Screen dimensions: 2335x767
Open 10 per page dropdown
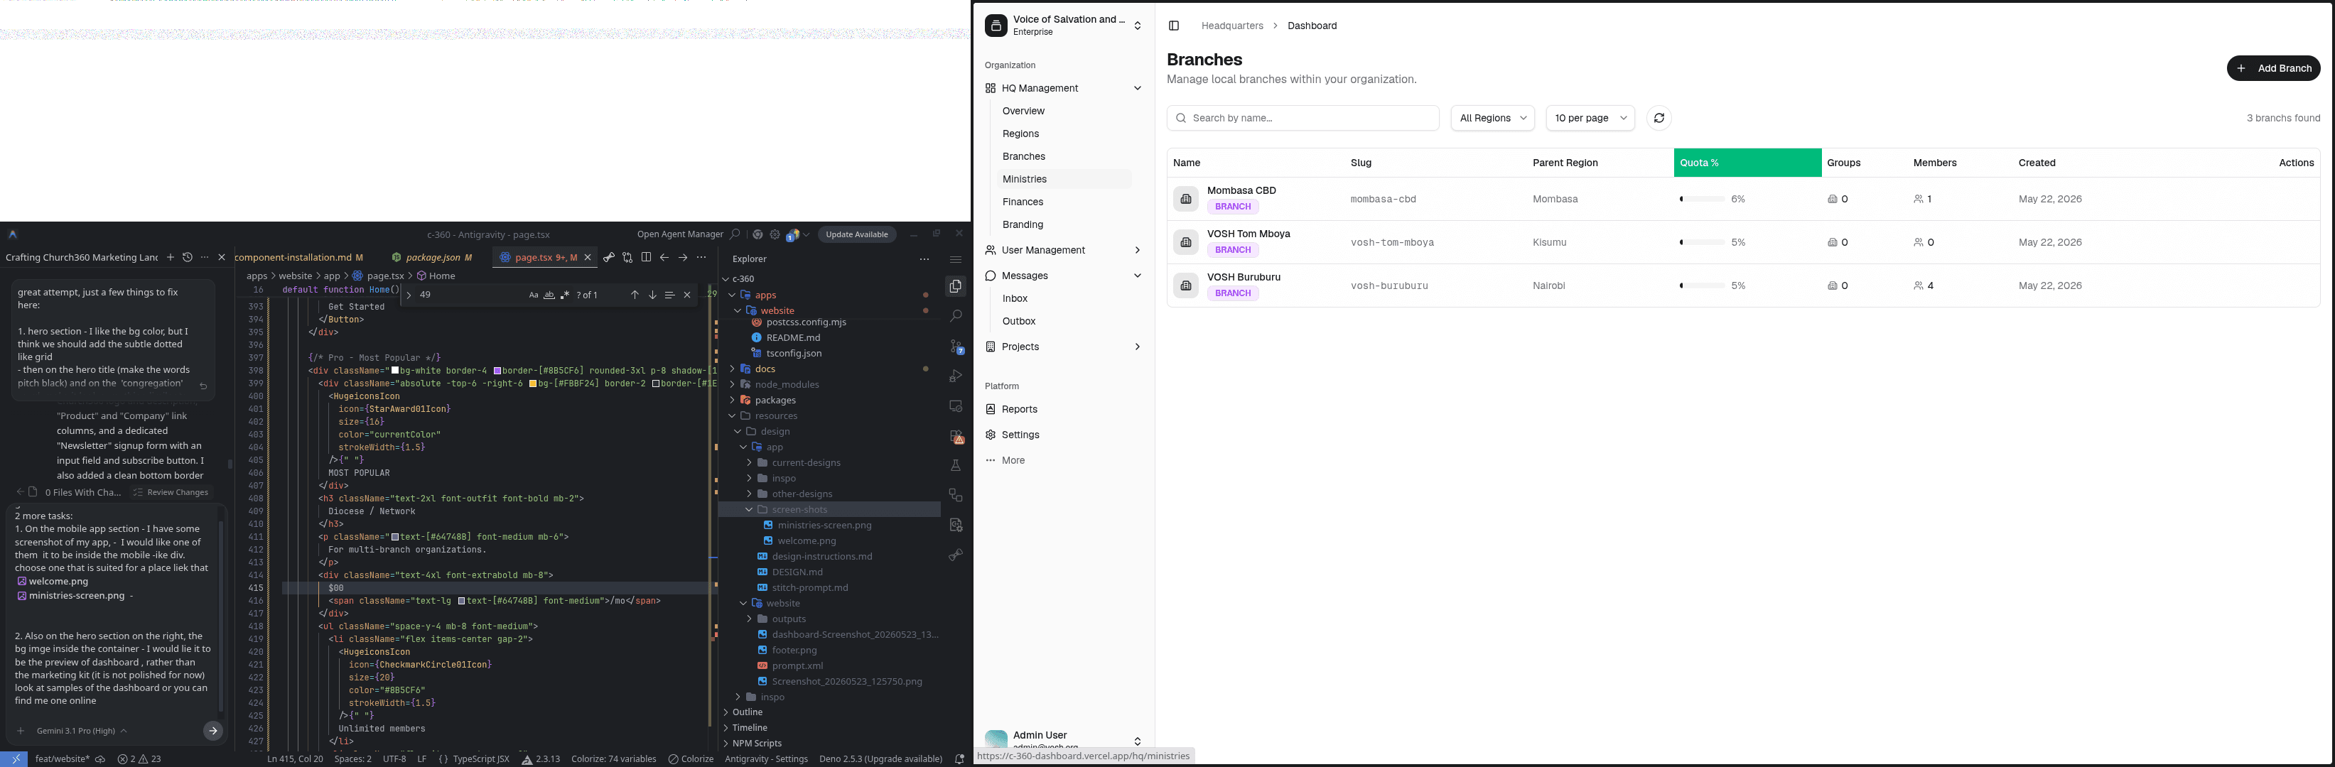1590,118
